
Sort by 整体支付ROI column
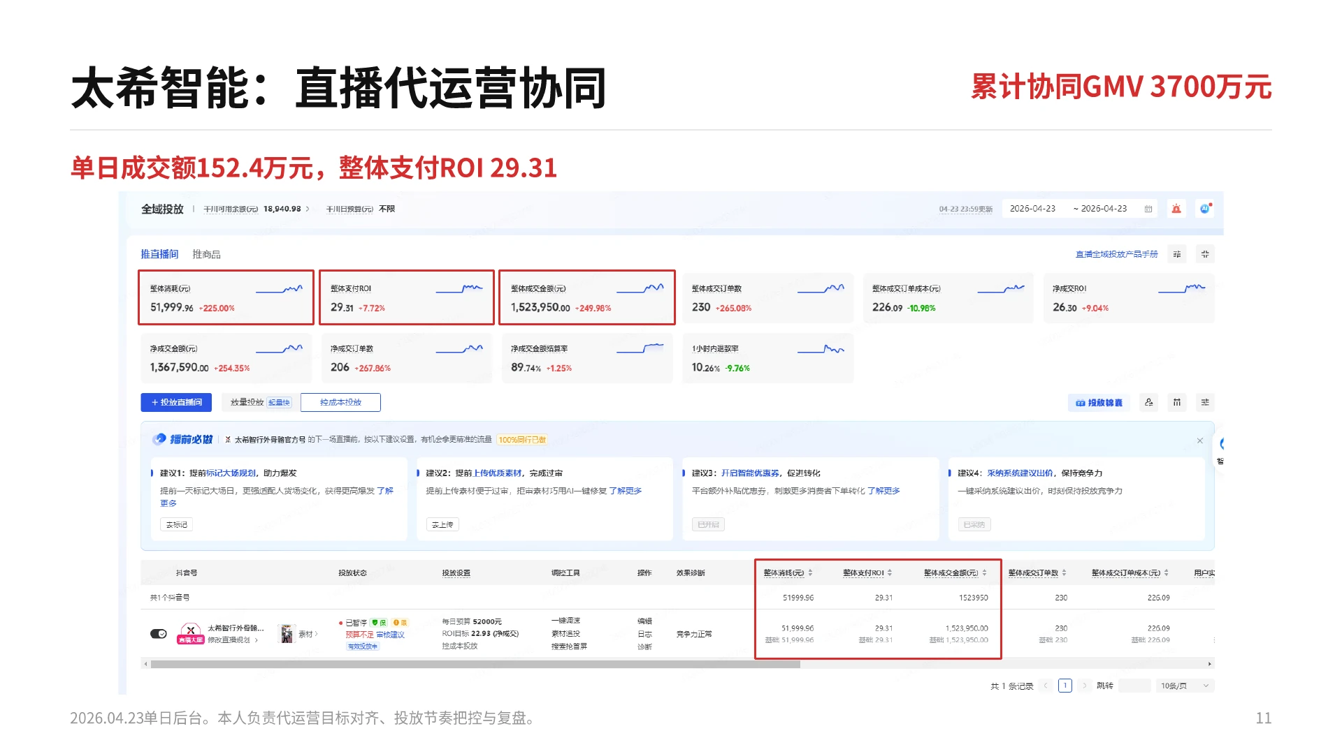tap(890, 572)
